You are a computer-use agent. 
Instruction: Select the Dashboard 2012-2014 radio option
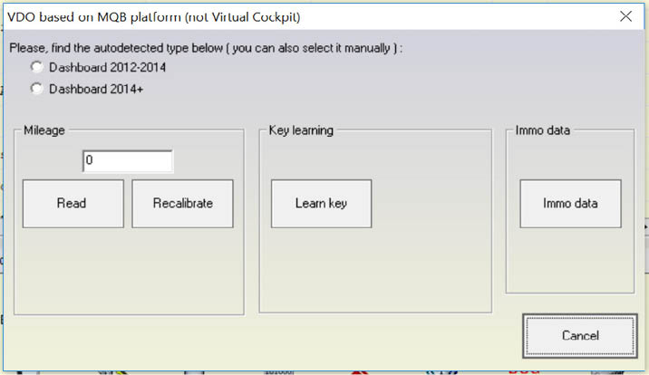click(37, 67)
